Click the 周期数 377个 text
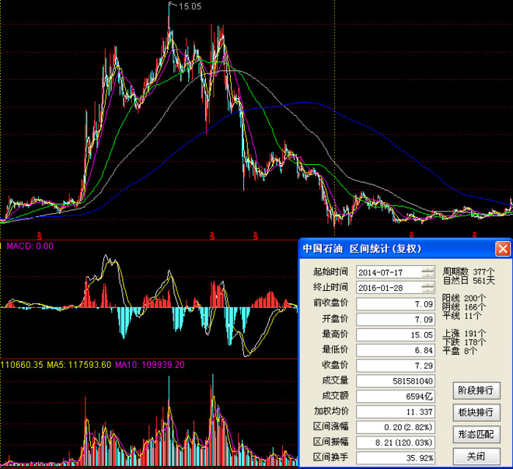Screen dimensions: 513x469 point(469,271)
